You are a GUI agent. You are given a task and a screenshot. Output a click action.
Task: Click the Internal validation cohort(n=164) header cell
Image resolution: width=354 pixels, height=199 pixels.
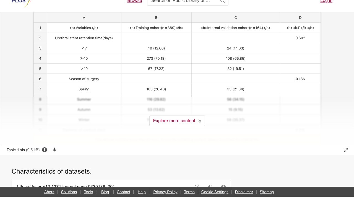pos(236,28)
